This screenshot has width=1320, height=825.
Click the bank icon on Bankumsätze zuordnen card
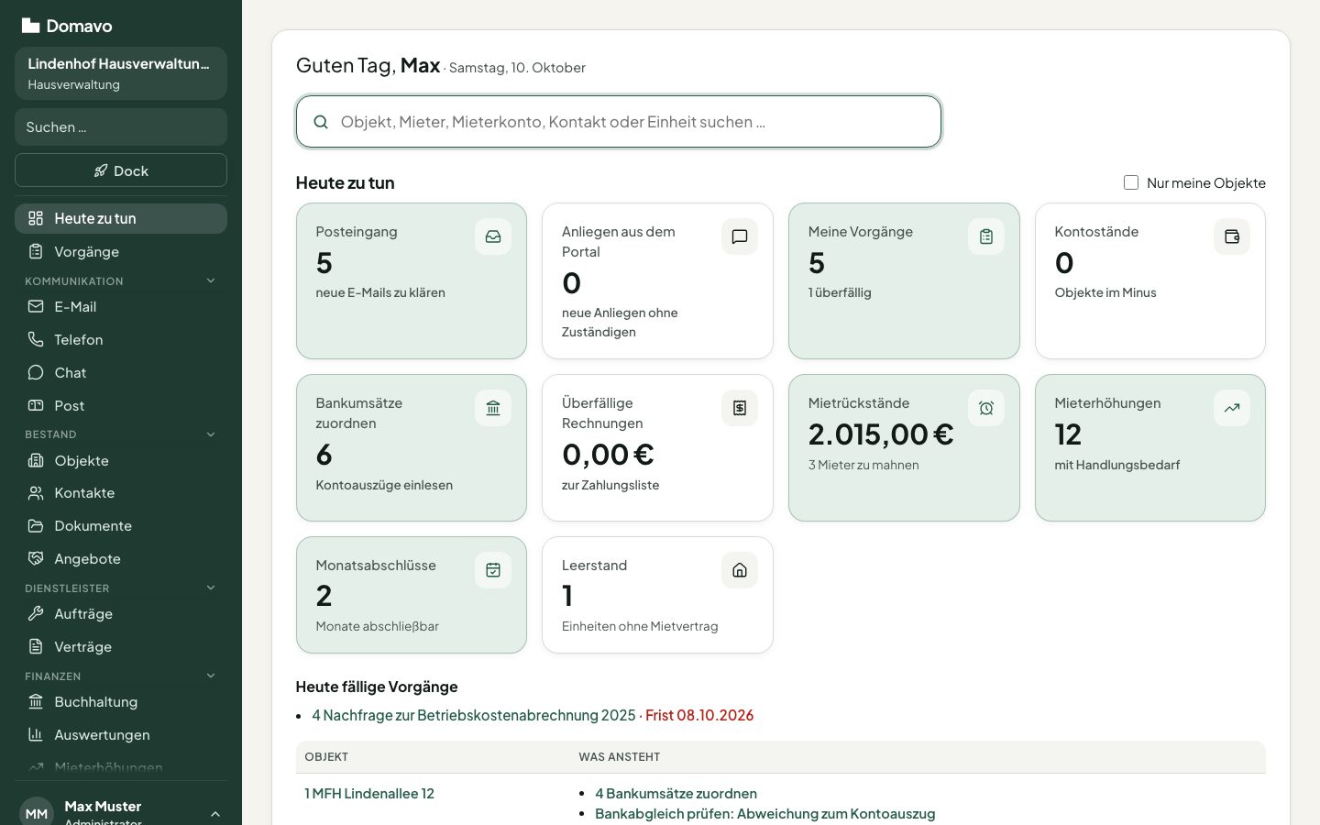493,408
